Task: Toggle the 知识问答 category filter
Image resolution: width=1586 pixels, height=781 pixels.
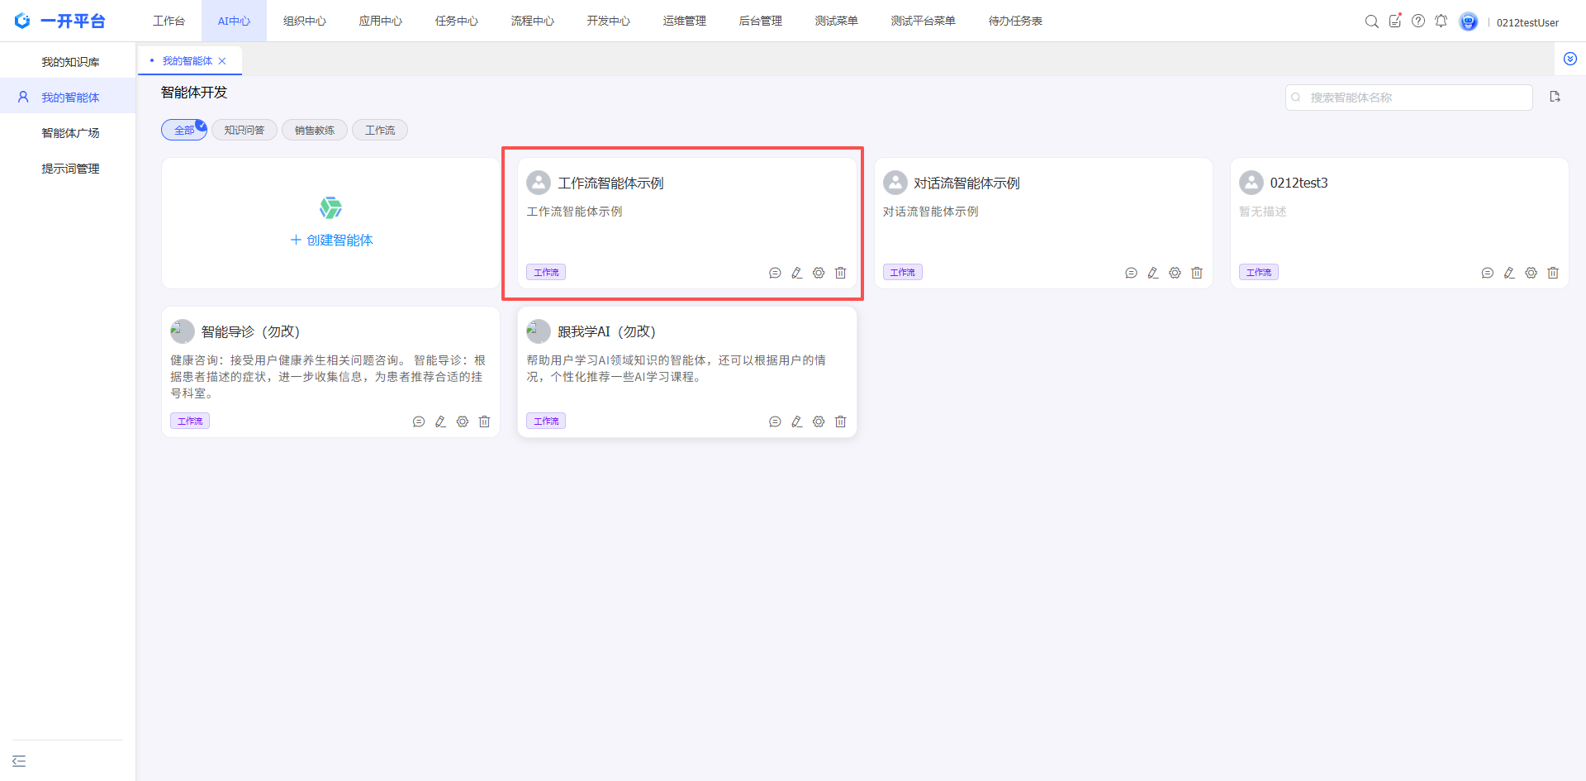Action: pyautogui.click(x=245, y=131)
